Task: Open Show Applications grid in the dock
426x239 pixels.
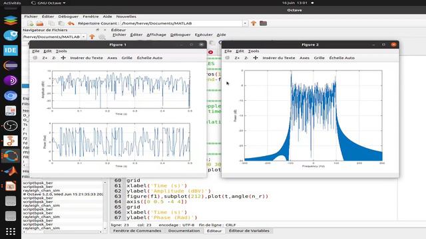Action: click(x=11, y=232)
